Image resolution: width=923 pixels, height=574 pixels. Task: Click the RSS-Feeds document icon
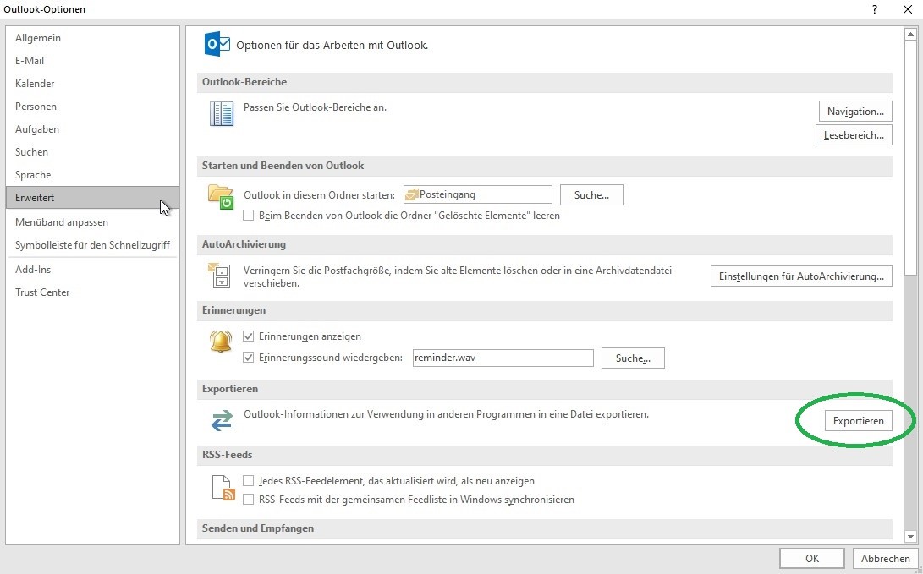click(x=223, y=488)
